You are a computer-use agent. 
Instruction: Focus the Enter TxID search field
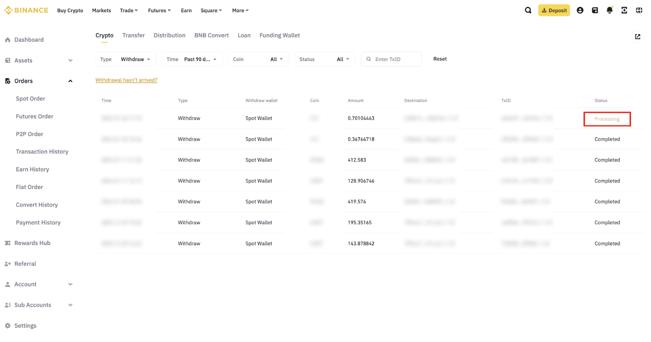(391, 59)
